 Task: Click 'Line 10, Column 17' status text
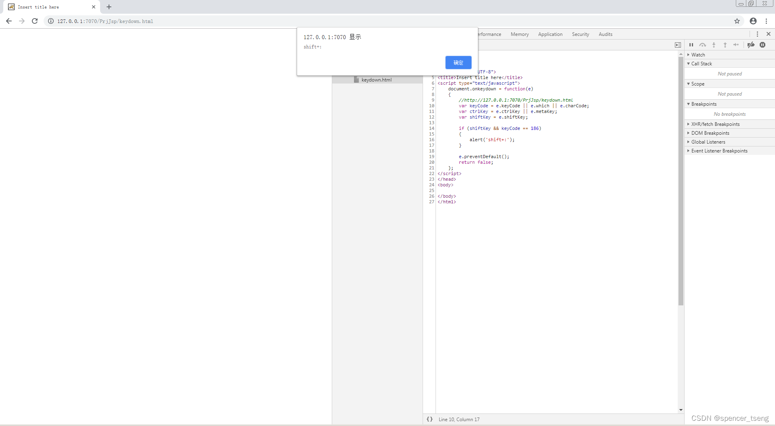tap(459, 420)
